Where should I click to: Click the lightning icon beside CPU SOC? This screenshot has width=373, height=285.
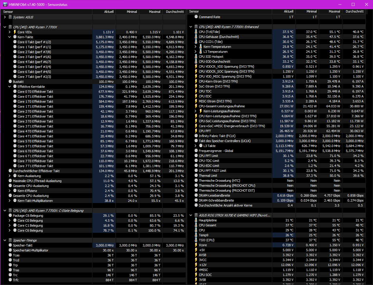click(x=196, y=275)
